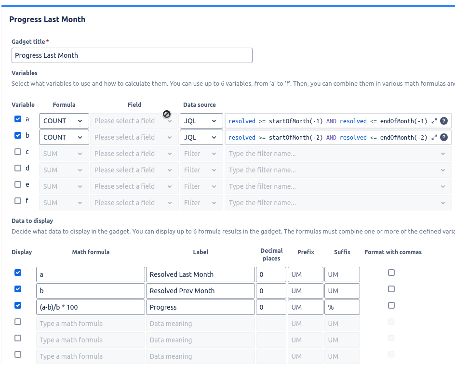Open field dropdown for variable a
455x365 pixels.
[x=134, y=121]
